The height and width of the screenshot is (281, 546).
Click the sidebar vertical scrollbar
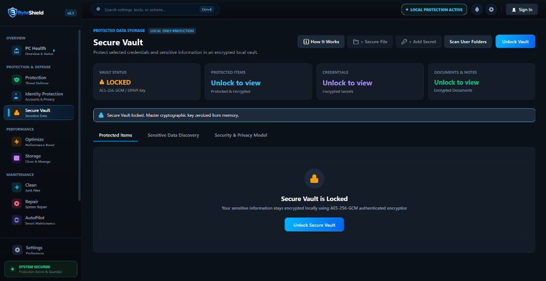coord(79,115)
